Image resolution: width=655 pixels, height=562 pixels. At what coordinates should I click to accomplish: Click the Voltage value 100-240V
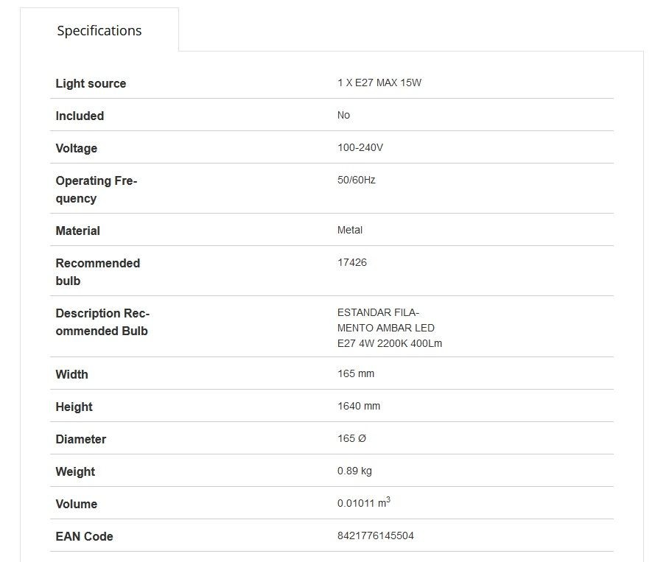[x=360, y=147]
